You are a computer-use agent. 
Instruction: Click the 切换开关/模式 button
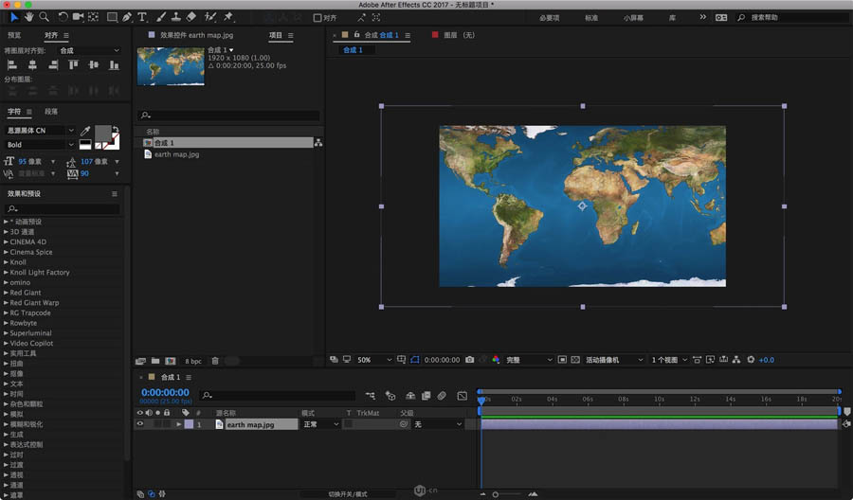(x=347, y=493)
